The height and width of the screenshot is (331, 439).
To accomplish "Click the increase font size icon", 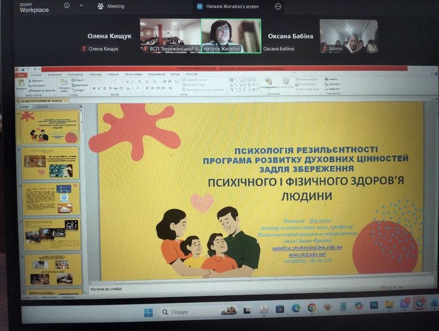I will click(127, 82).
